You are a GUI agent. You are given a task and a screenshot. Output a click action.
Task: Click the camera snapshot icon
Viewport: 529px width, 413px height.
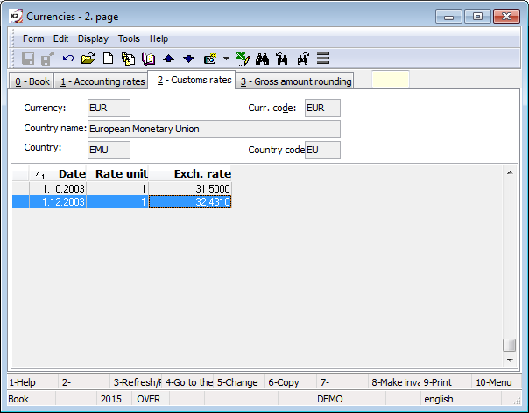tap(210, 59)
